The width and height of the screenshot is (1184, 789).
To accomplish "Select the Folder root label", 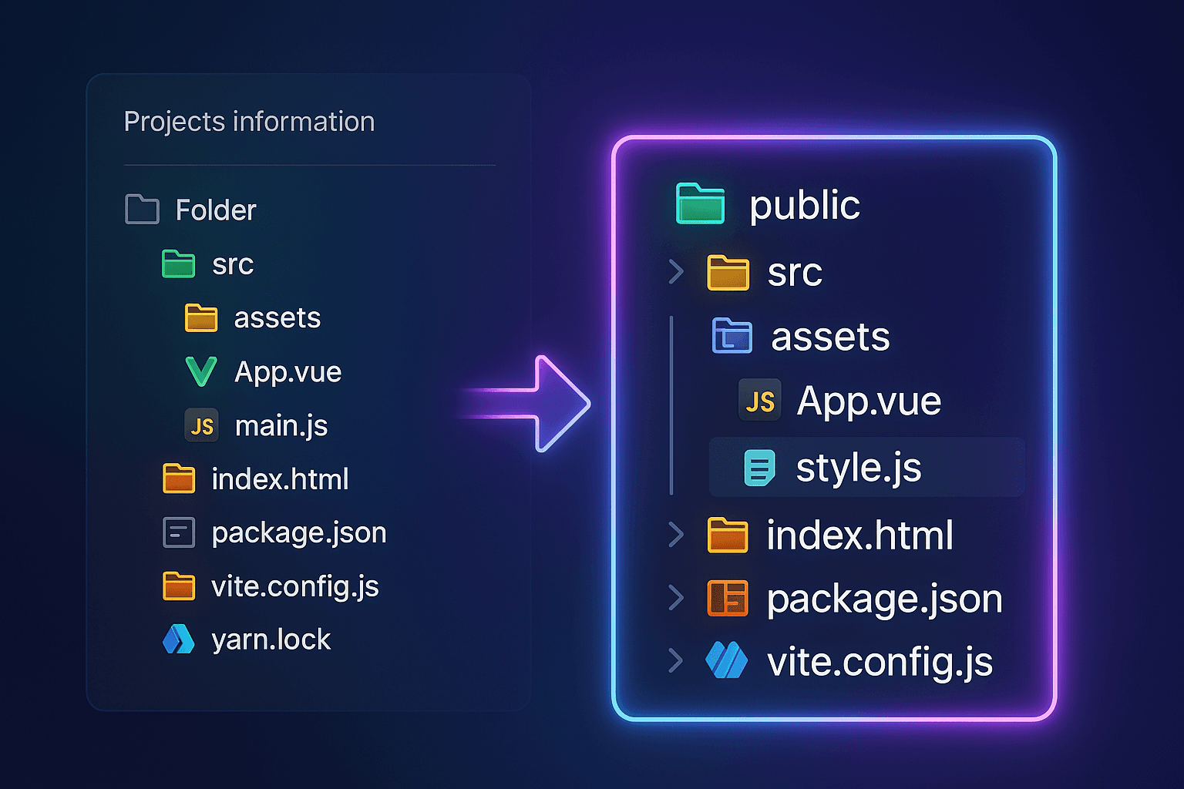I will (216, 210).
